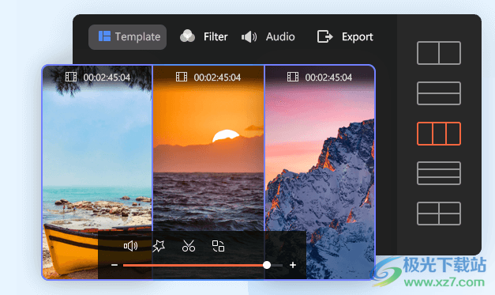Click the minus button beside the slider
The image size is (495, 295).
[x=114, y=265]
